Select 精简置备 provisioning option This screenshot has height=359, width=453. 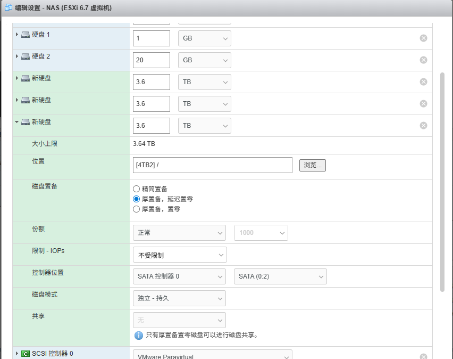click(x=136, y=189)
